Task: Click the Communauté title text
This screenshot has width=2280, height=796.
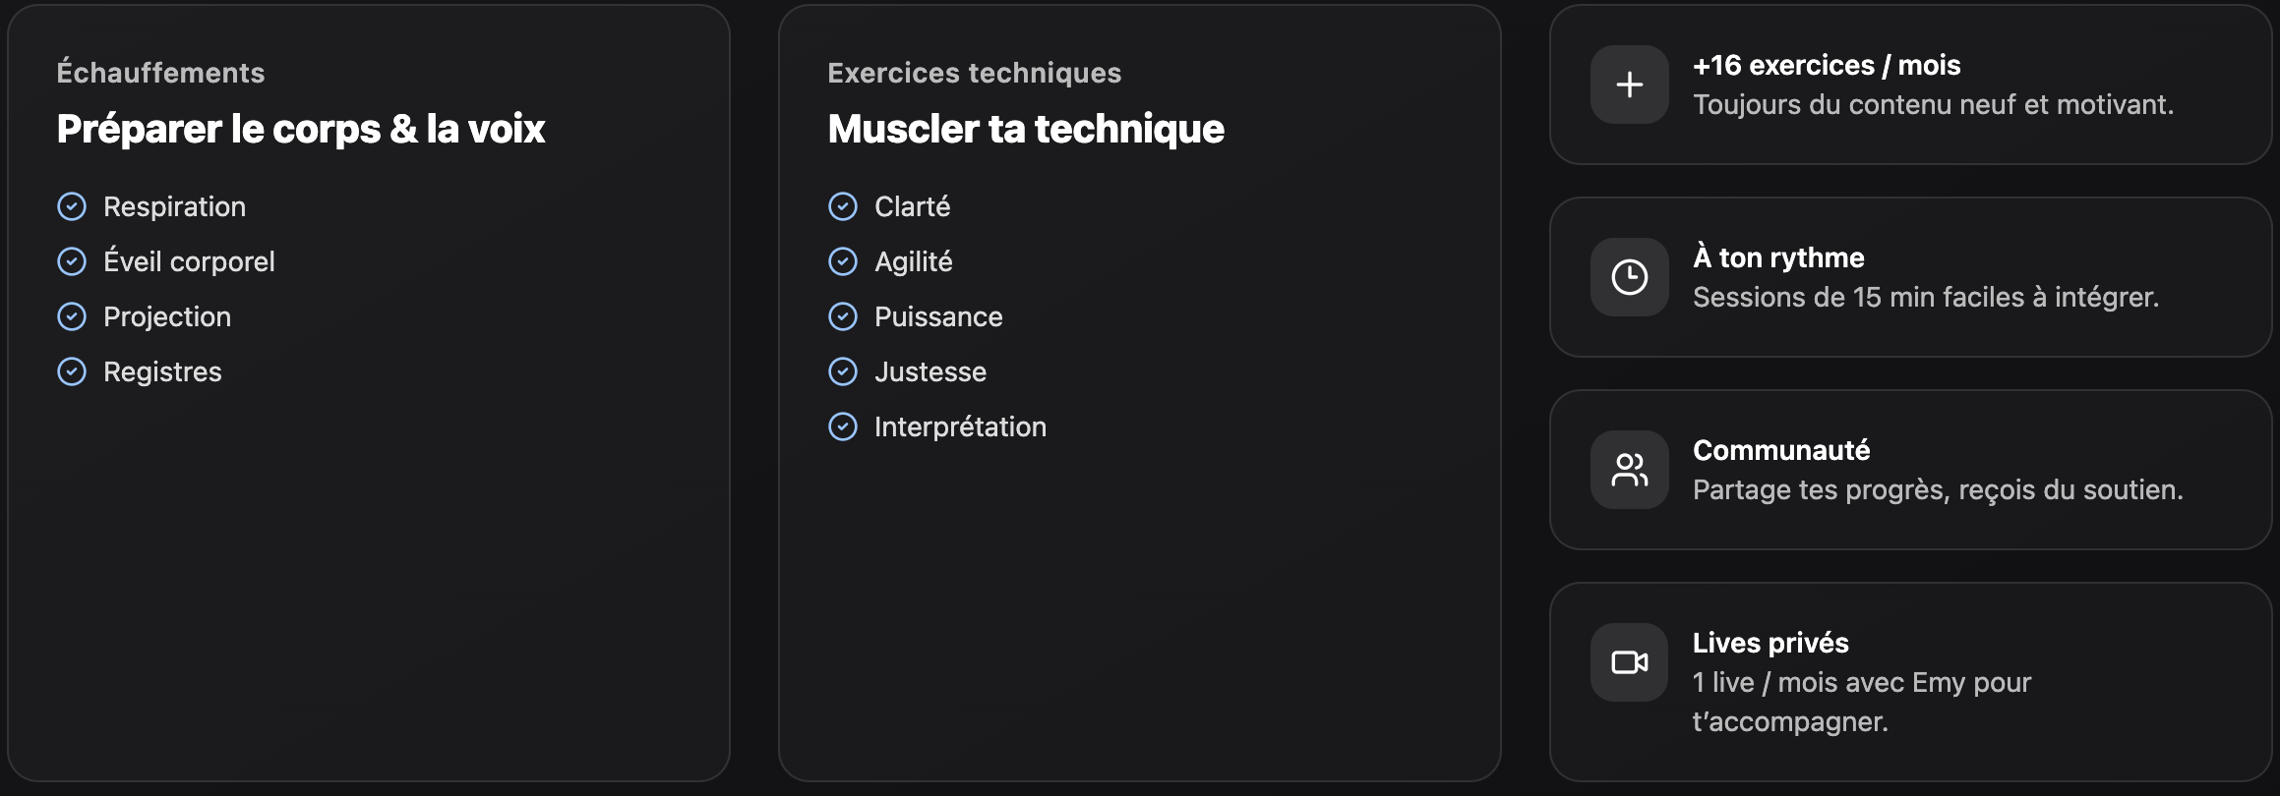Action: click(1781, 450)
